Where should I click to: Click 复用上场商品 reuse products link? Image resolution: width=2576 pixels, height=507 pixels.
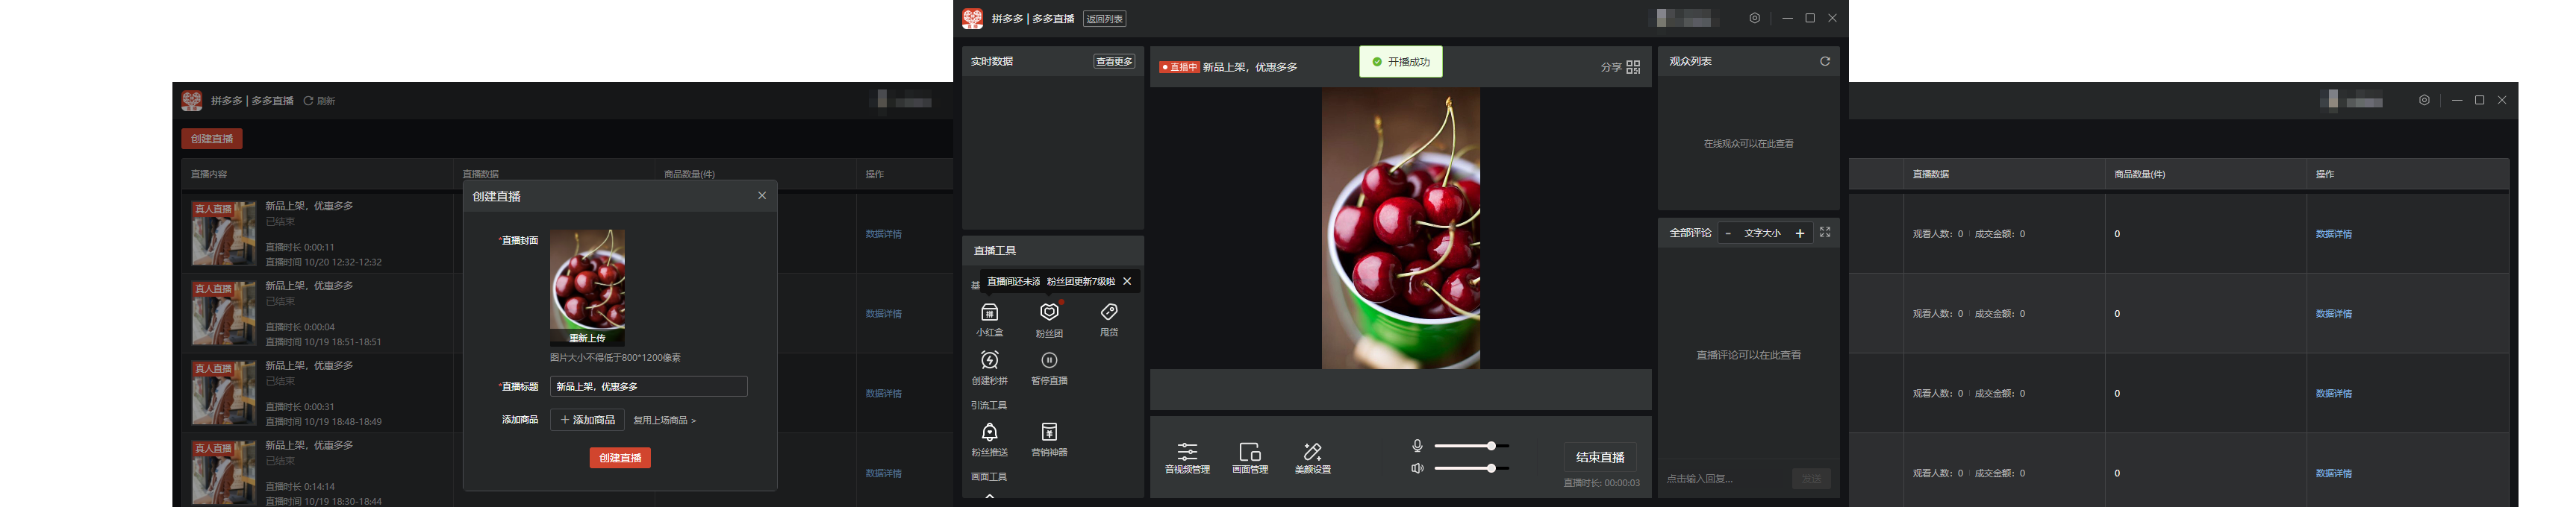coord(664,421)
